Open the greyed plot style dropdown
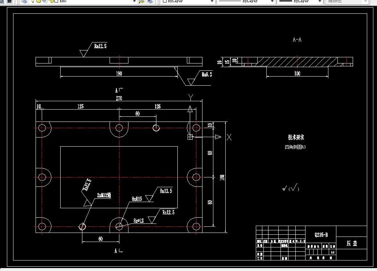Image resolution: width=377 pixels, height=271 pixels. 365,1
